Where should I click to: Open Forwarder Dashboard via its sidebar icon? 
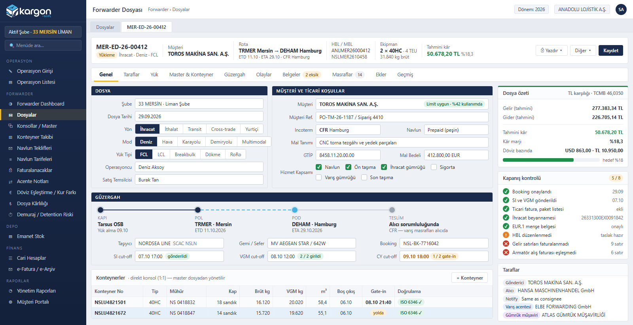[x=11, y=104]
